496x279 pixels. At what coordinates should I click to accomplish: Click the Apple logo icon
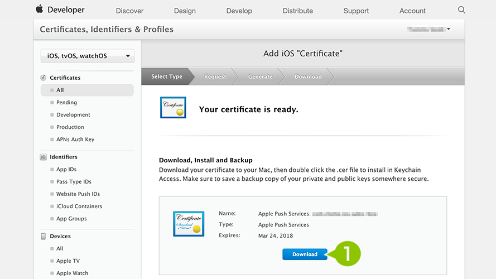pyautogui.click(x=39, y=9)
